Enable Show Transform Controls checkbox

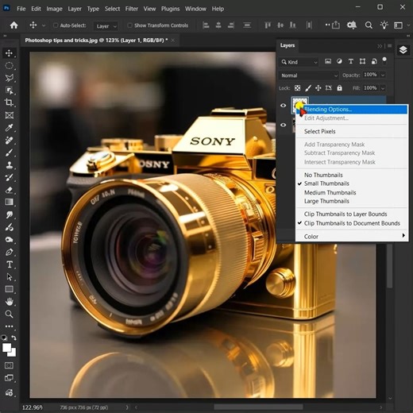click(x=129, y=25)
